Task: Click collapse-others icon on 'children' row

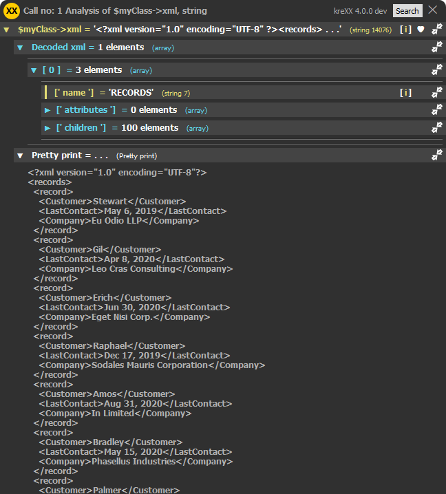Action: (437, 128)
